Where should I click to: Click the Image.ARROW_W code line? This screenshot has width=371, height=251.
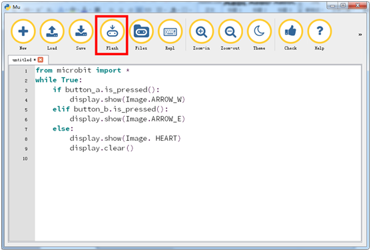[x=127, y=100]
